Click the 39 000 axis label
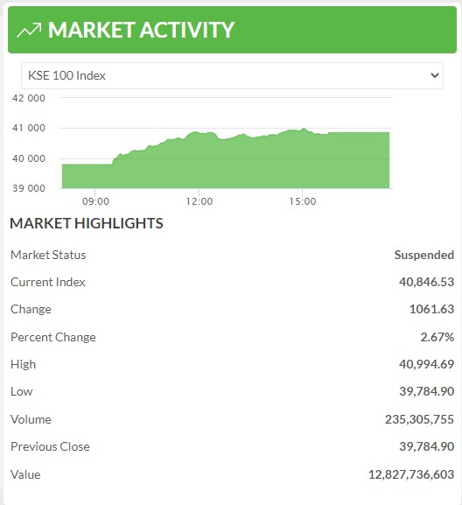 pyautogui.click(x=29, y=188)
